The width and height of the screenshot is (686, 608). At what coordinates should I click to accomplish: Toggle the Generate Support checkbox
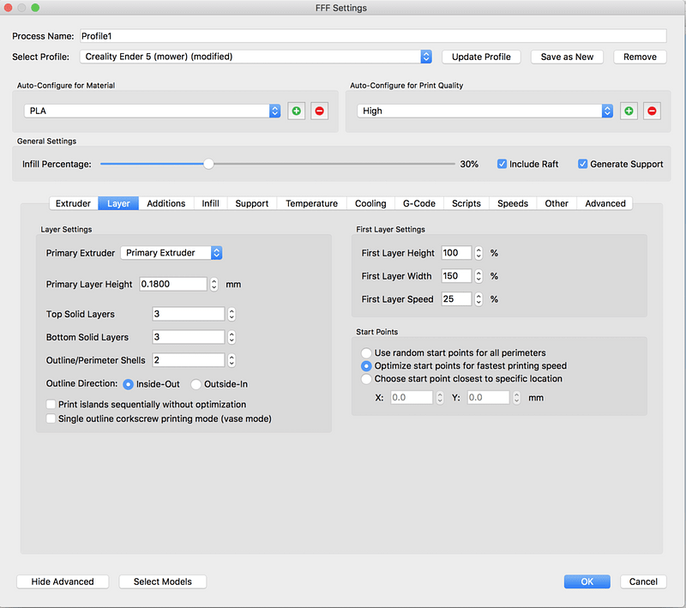[582, 164]
